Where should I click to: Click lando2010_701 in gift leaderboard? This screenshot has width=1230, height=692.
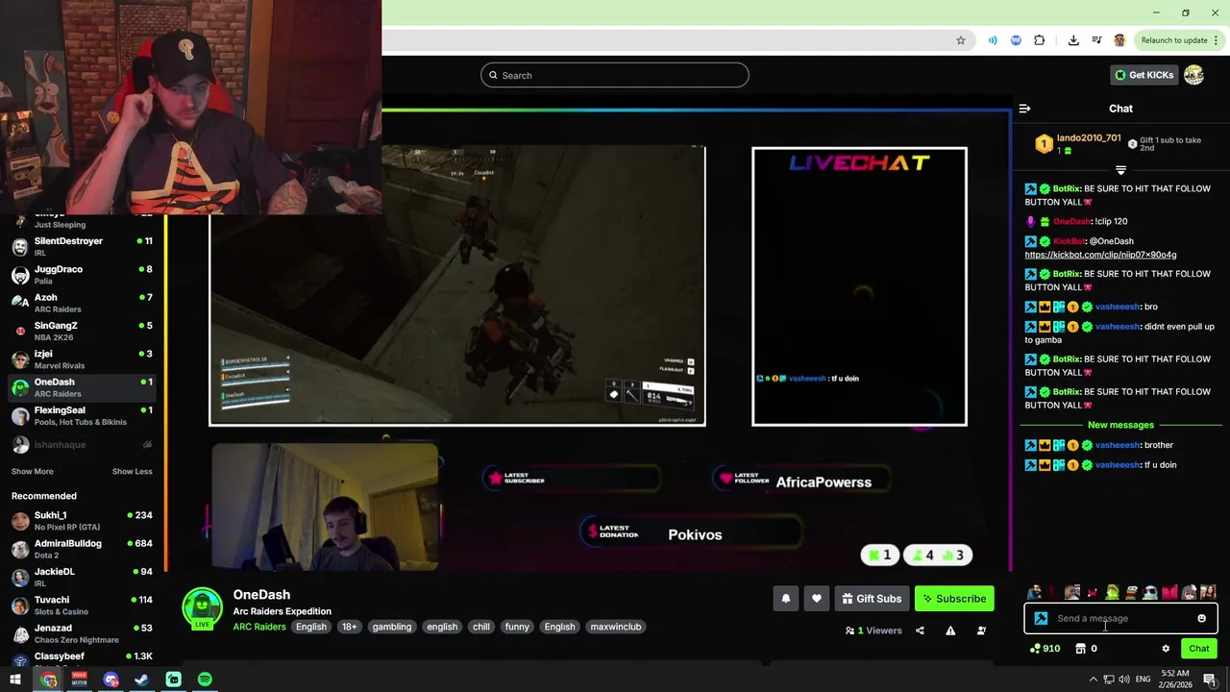coord(1089,138)
